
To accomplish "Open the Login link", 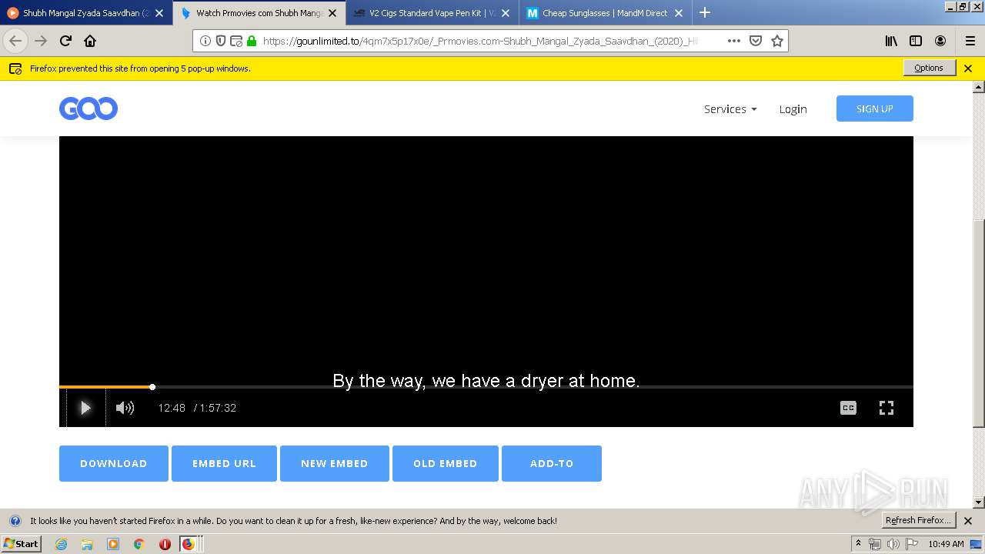I will pos(793,109).
